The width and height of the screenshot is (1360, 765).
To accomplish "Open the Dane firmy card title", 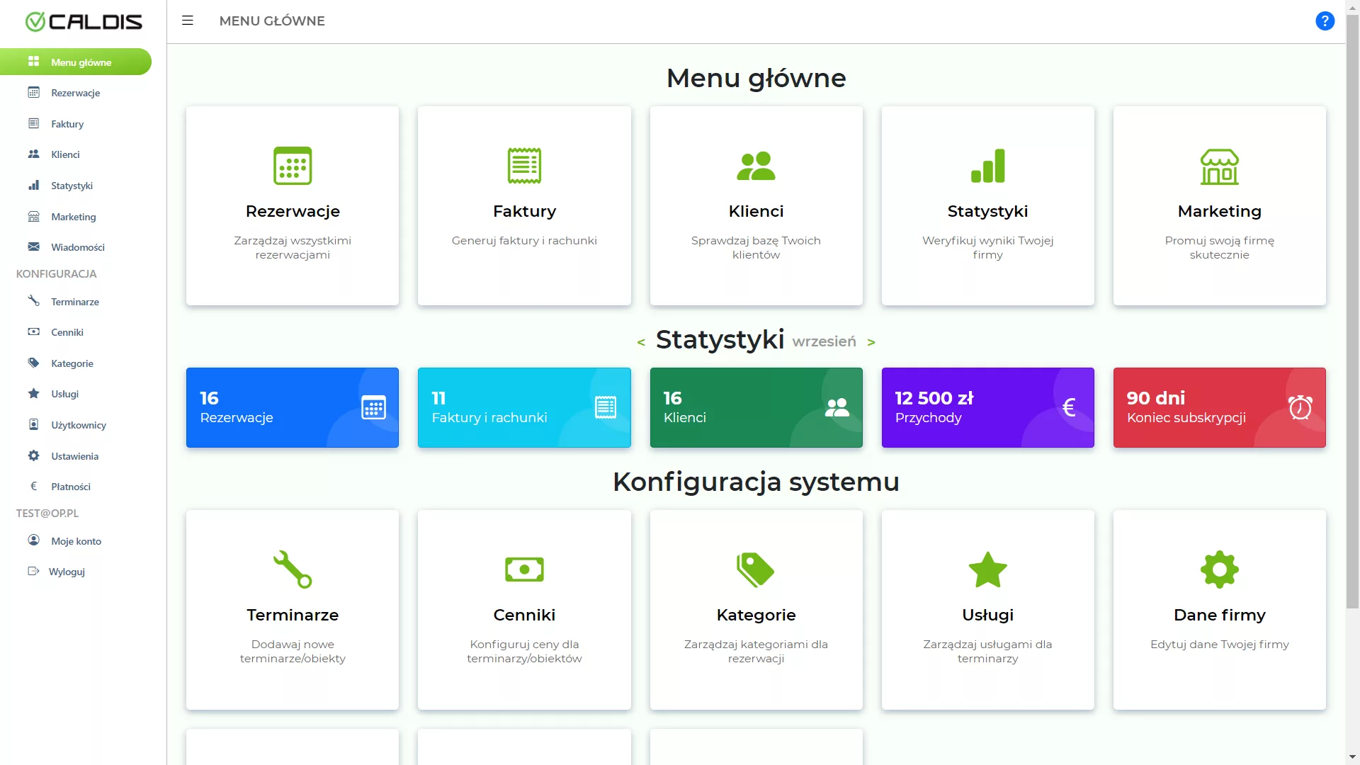I will coord(1219,615).
